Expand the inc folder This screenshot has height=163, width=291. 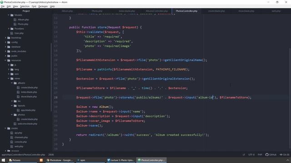point(12,101)
